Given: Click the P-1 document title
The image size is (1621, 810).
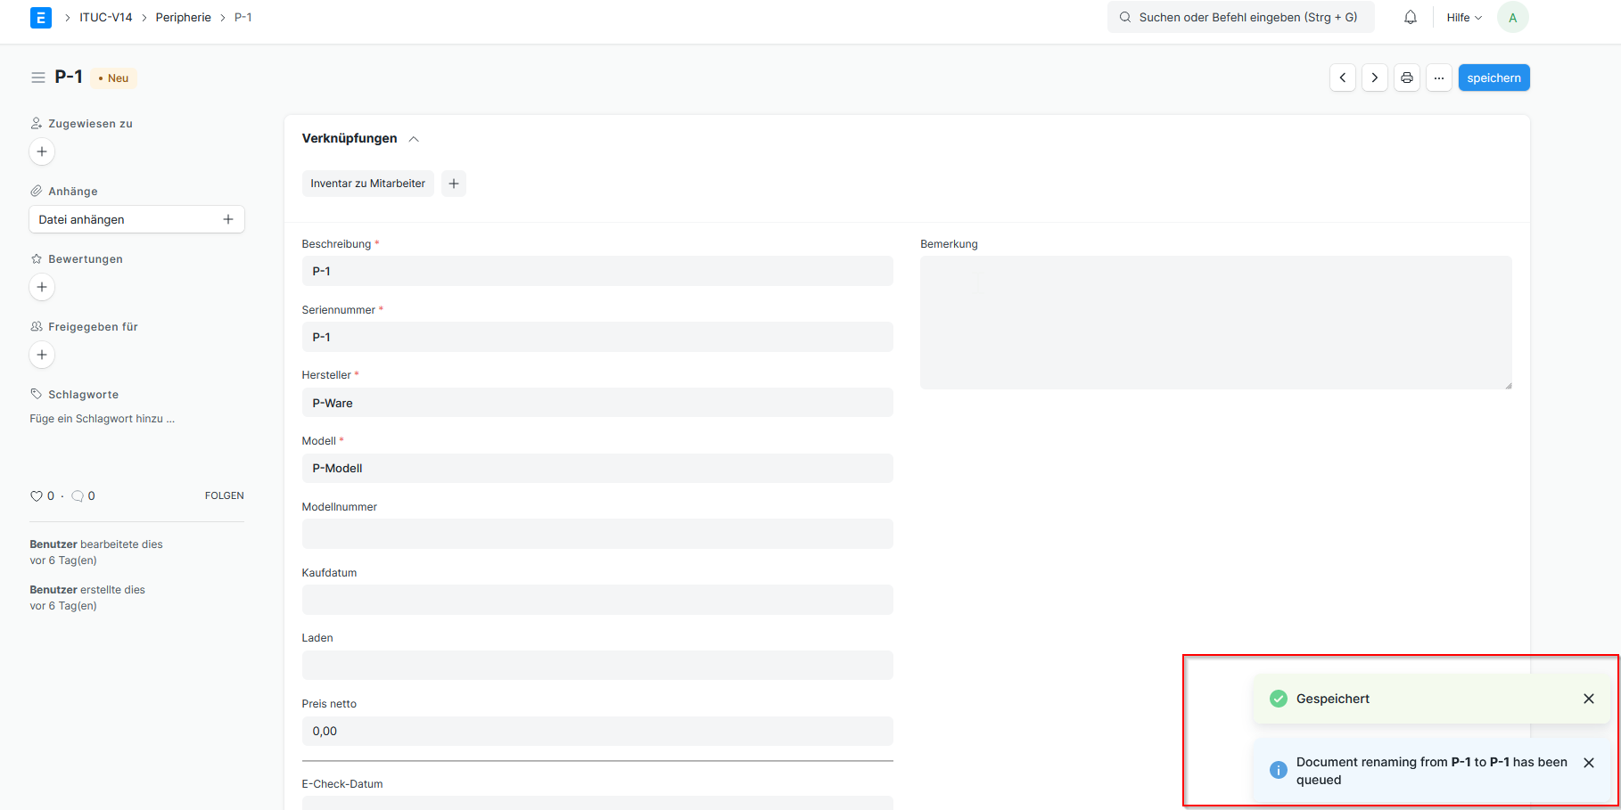Looking at the screenshot, I should [69, 77].
